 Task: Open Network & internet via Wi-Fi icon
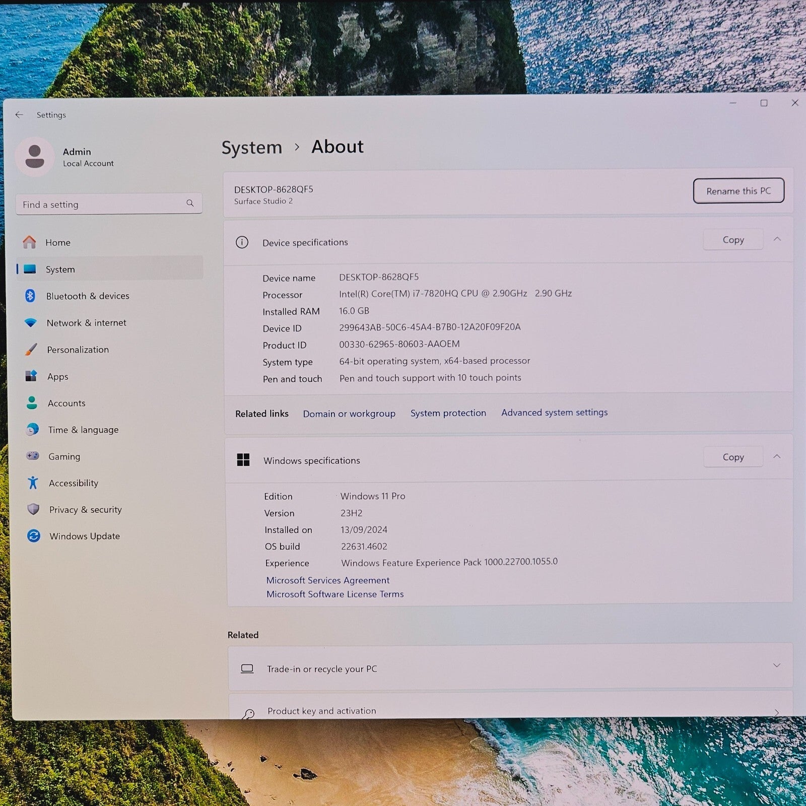pyautogui.click(x=31, y=322)
